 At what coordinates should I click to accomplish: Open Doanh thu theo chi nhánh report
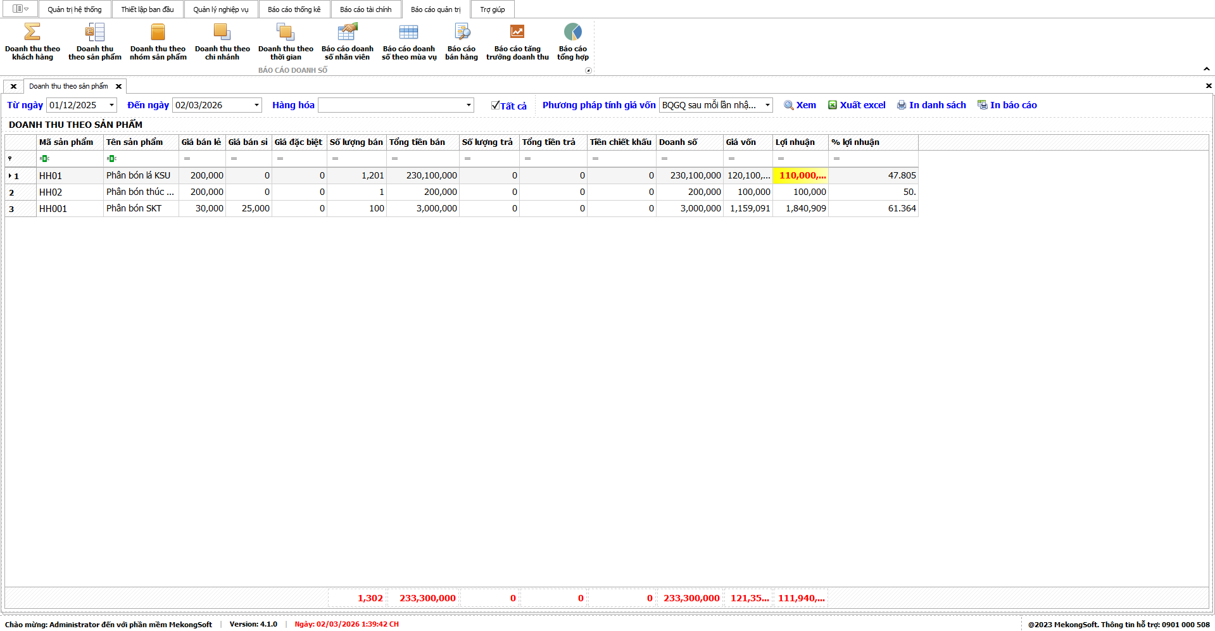tap(222, 42)
